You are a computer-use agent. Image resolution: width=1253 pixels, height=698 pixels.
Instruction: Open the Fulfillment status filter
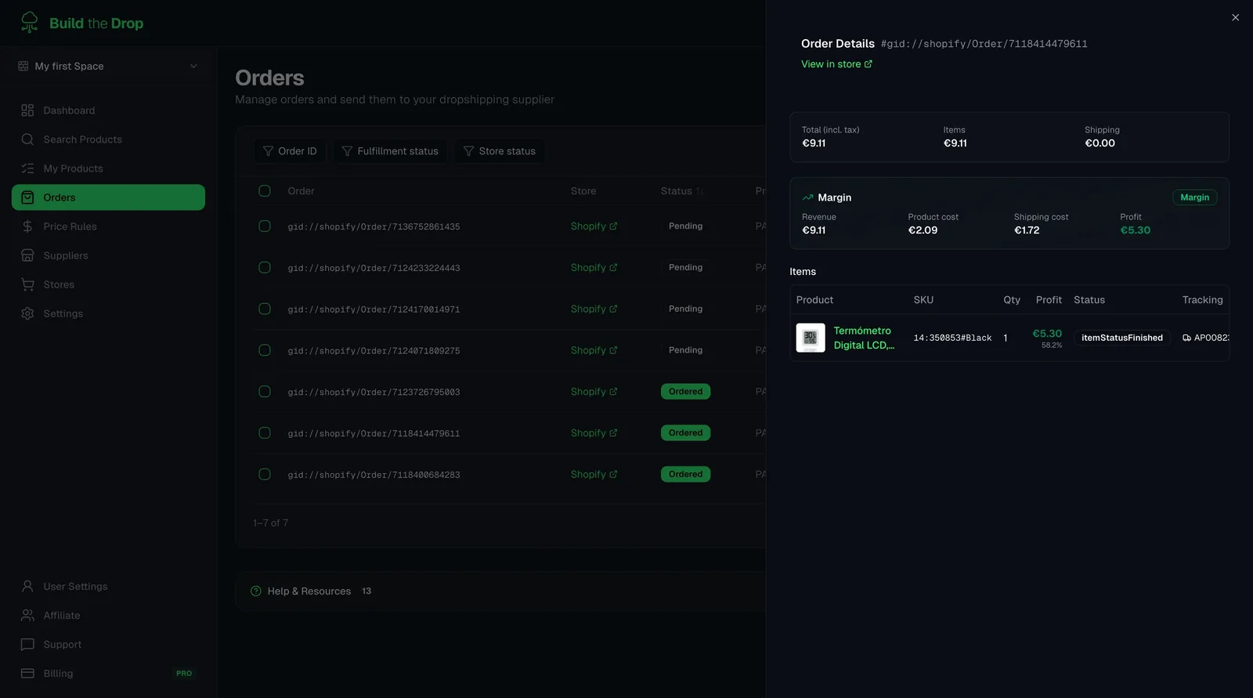coord(390,151)
